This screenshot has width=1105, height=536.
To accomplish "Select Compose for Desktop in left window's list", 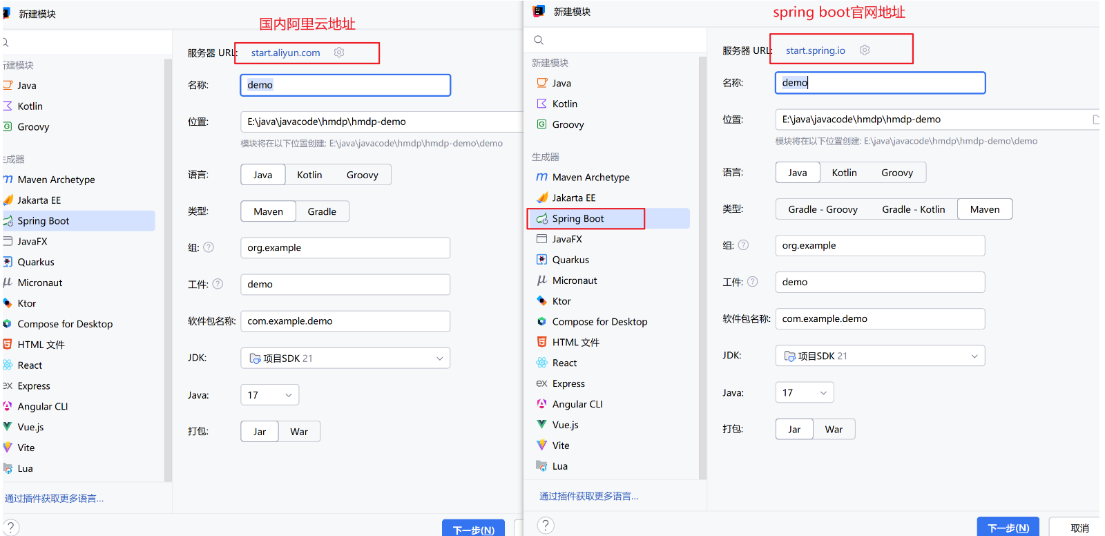I will 79,324.
